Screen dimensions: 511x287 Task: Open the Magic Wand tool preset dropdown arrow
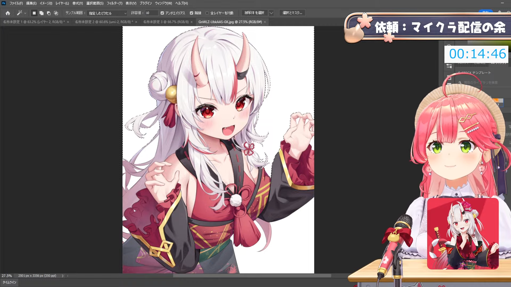25,13
